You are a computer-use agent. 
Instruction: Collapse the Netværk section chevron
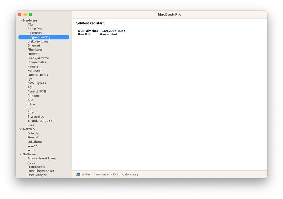pos(21,129)
